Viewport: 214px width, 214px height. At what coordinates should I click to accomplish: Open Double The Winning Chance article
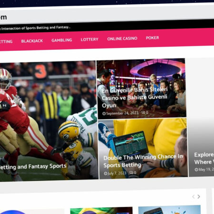click(143, 161)
